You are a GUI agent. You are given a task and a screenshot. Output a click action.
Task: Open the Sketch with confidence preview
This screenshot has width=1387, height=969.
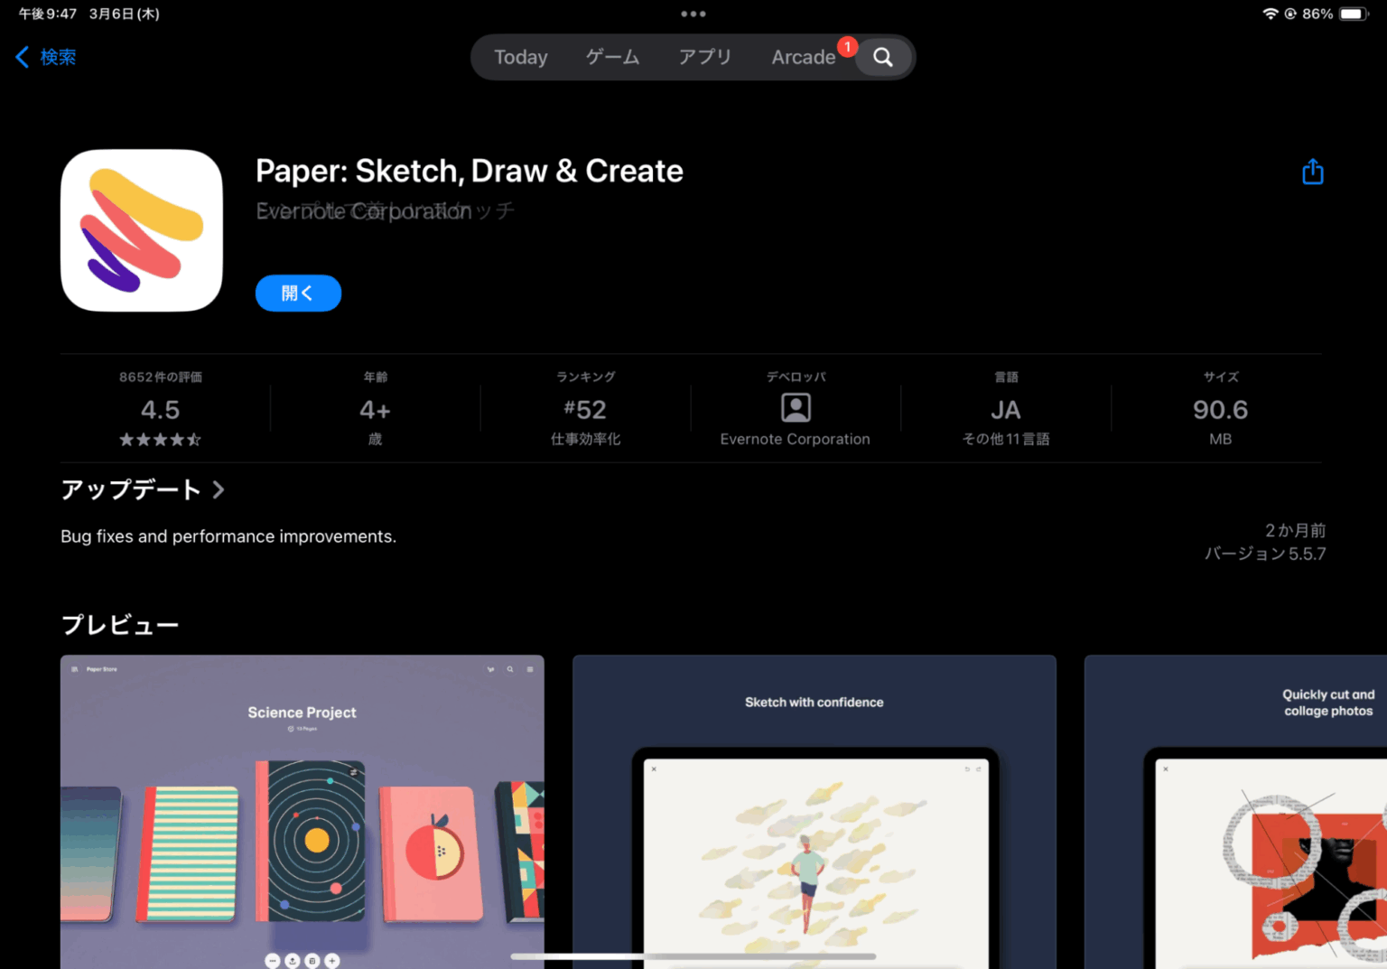click(815, 812)
